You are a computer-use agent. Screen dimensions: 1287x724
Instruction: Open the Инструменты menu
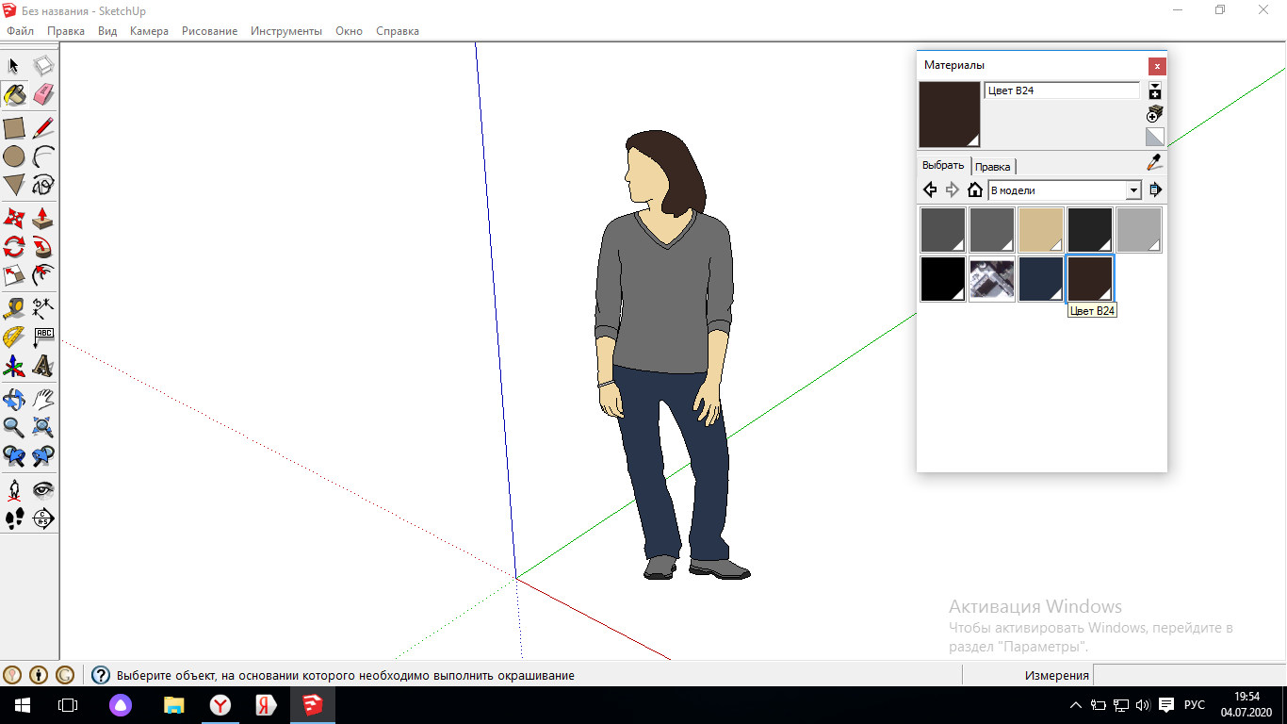[x=286, y=31]
